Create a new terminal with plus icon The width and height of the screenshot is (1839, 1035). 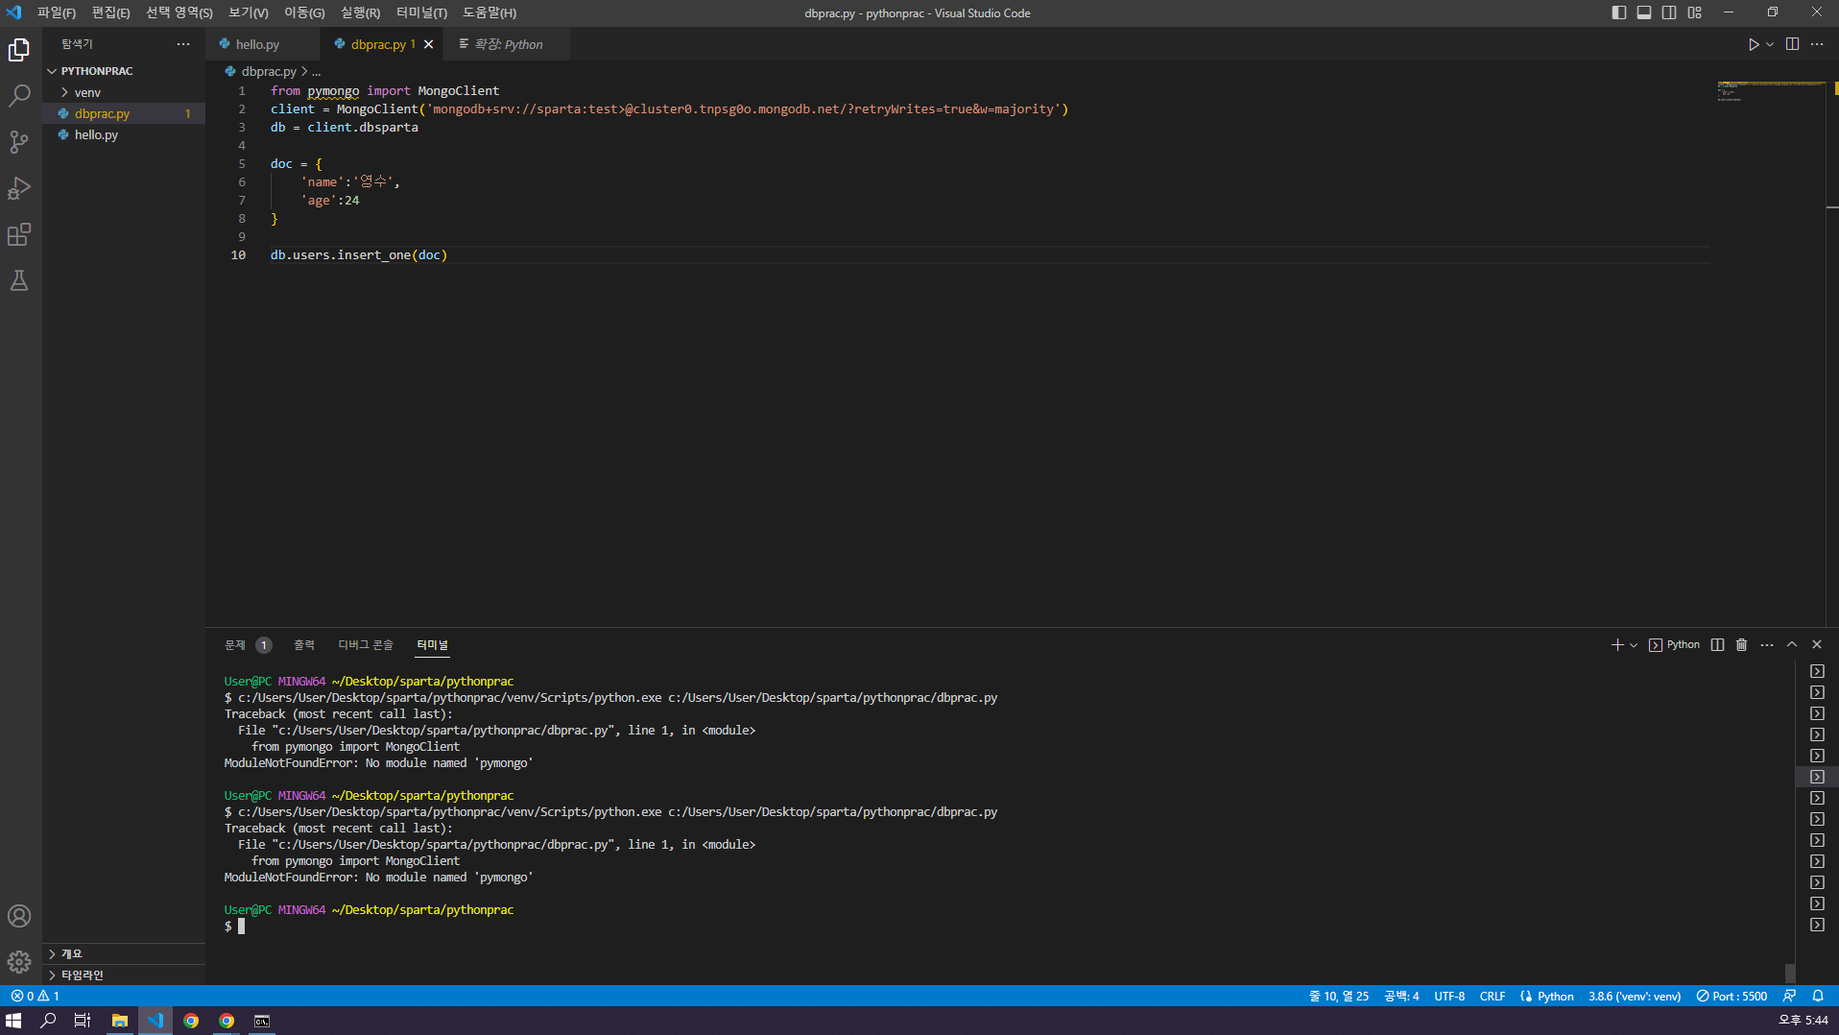(x=1617, y=645)
